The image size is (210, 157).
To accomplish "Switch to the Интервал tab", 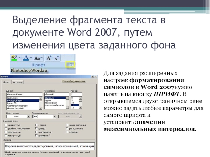I will (18, 82).
